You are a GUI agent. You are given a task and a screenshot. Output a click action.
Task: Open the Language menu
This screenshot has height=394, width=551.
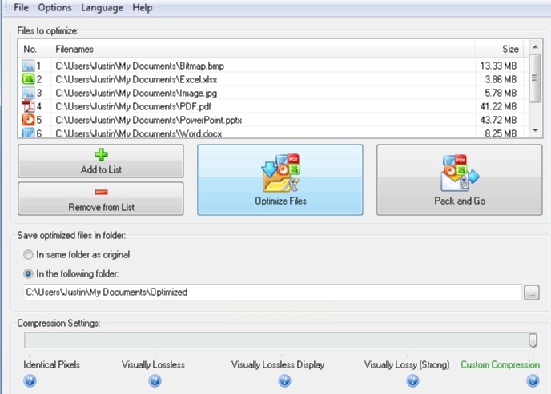click(102, 7)
